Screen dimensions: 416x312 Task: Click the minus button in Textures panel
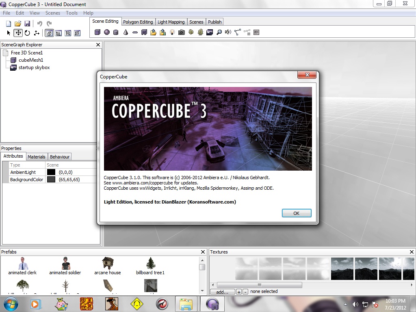pos(245,292)
